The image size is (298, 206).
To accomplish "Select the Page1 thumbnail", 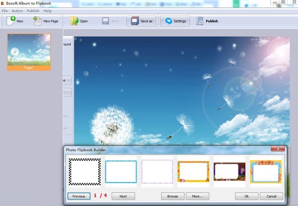I will [28, 50].
